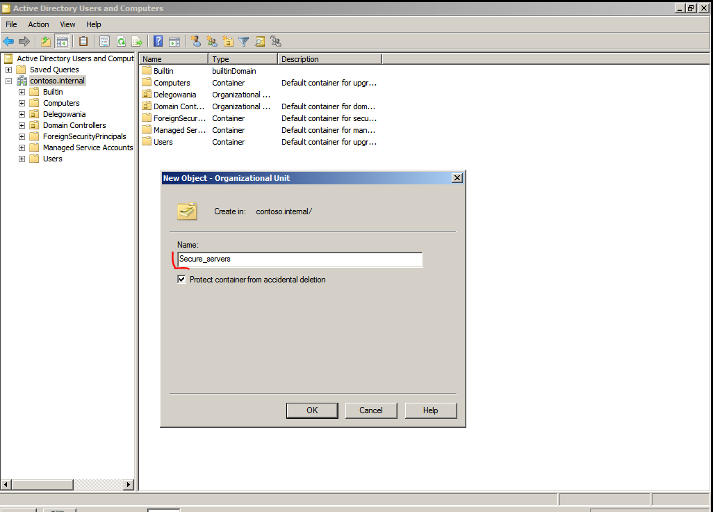The image size is (713, 512).
Task: Click builtinDomain type cell
Action: pyautogui.click(x=234, y=71)
